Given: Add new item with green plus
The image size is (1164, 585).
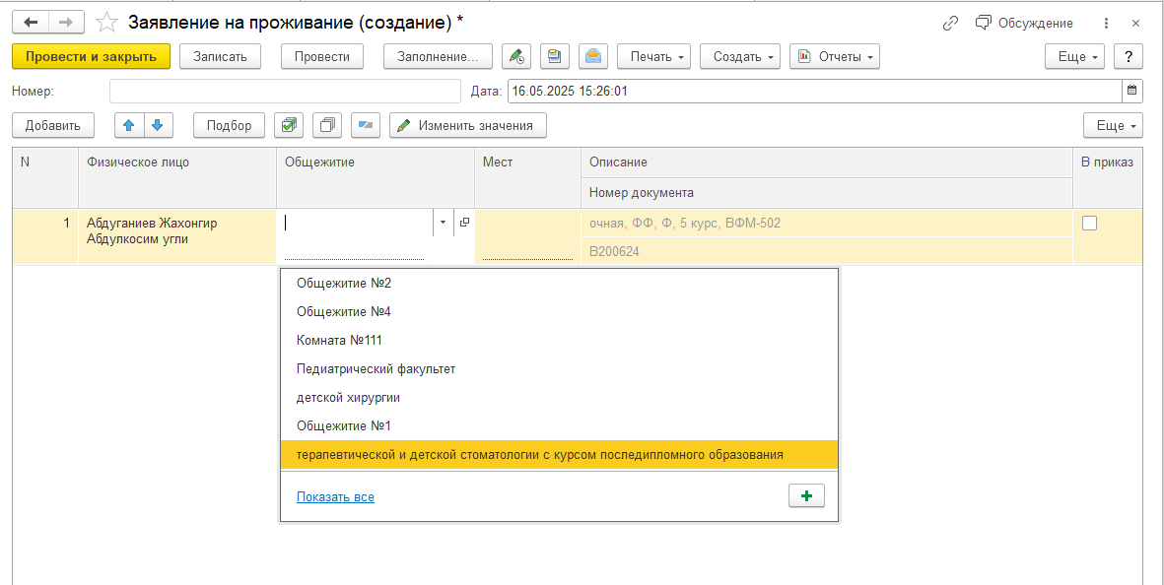Looking at the screenshot, I should pyautogui.click(x=807, y=496).
